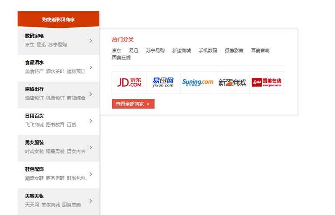Select the 购物返彩贝商家 header tab
This screenshot has width=335, height=215.
coord(58,19)
